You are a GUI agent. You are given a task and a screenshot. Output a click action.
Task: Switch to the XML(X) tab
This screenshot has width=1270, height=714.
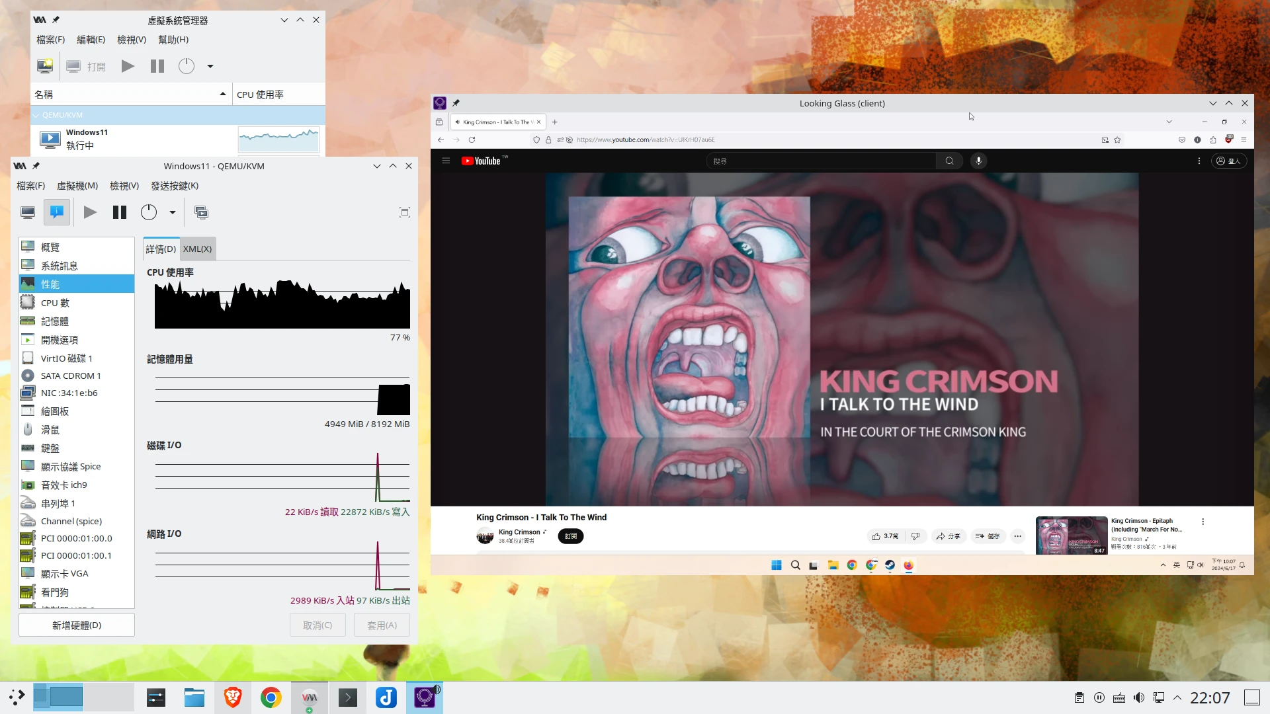tap(197, 249)
